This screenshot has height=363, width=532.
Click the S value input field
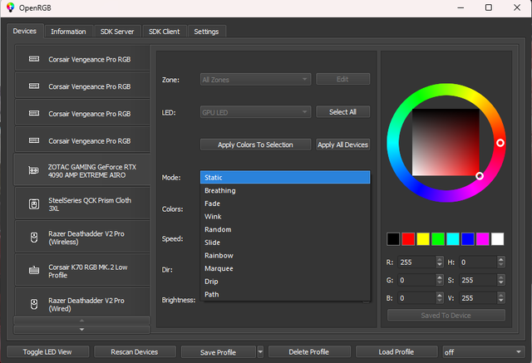point(478,280)
